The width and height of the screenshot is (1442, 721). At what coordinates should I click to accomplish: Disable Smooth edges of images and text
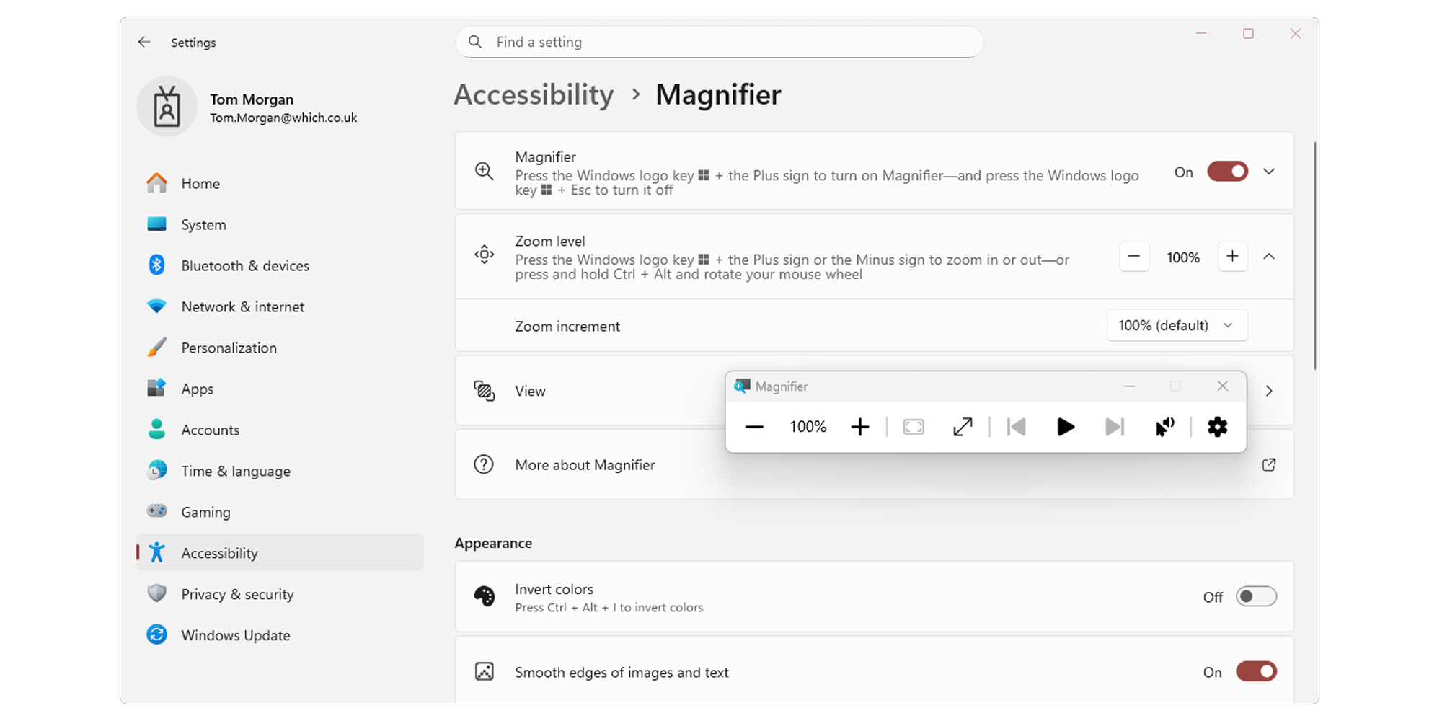[1255, 671]
